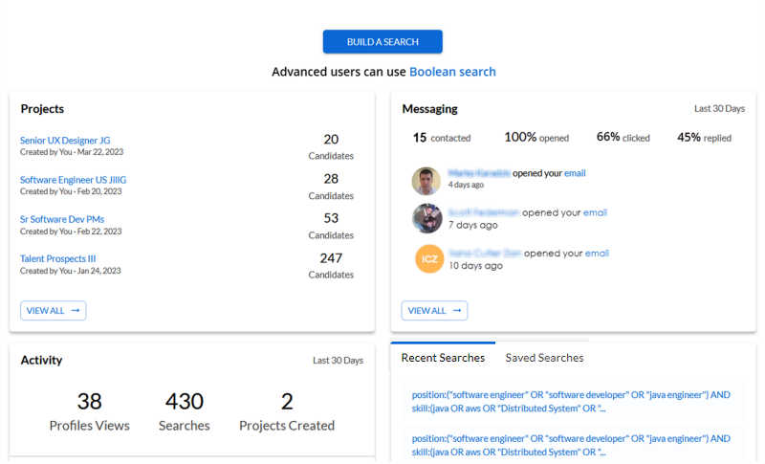Click VIEW ALL in the Projects card
Image resolution: width=765 pixels, height=464 pixels.
(54, 311)
